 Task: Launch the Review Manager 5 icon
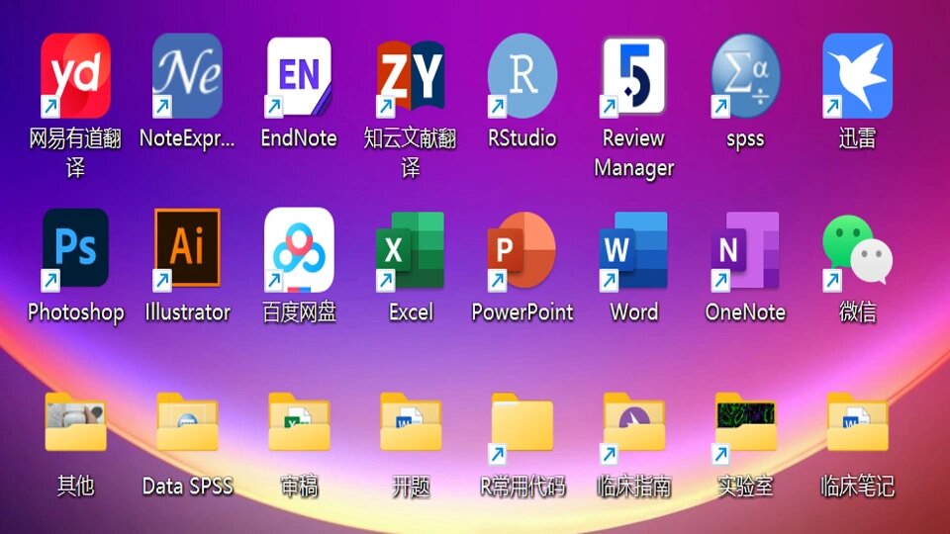pyautogui.click(x=633, y=76)
